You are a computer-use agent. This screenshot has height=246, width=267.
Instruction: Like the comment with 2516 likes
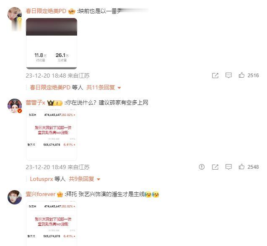pyautogui.click(x=241, y=75)
